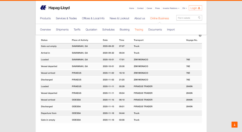Select the Tracing tab

click(x=139, y=30)
